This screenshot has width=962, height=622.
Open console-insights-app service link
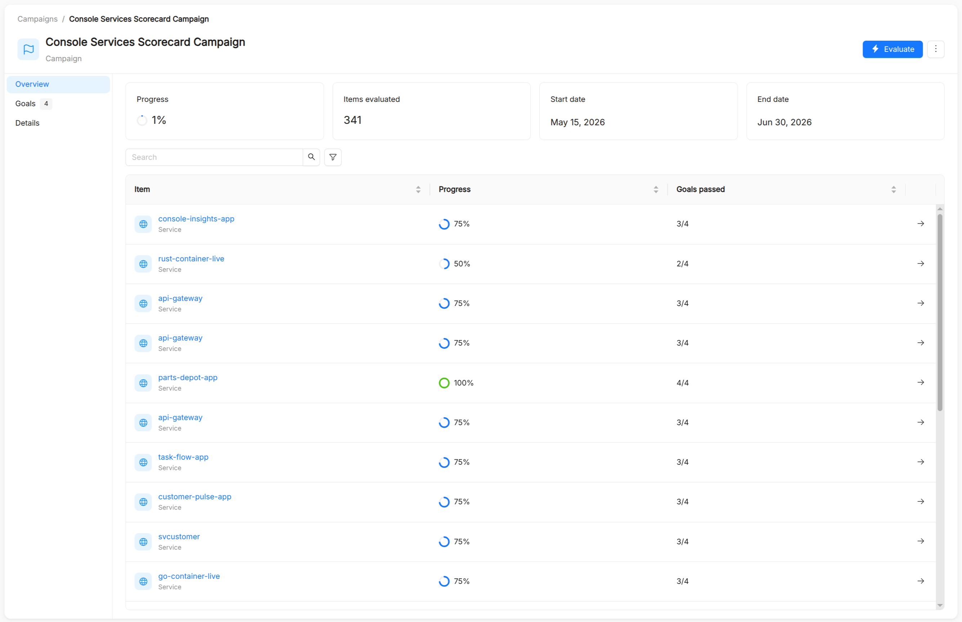pyautogui.click(x=196, y=218)
